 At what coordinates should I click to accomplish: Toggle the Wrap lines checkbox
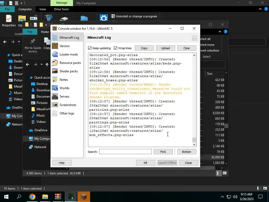(116, 48)
